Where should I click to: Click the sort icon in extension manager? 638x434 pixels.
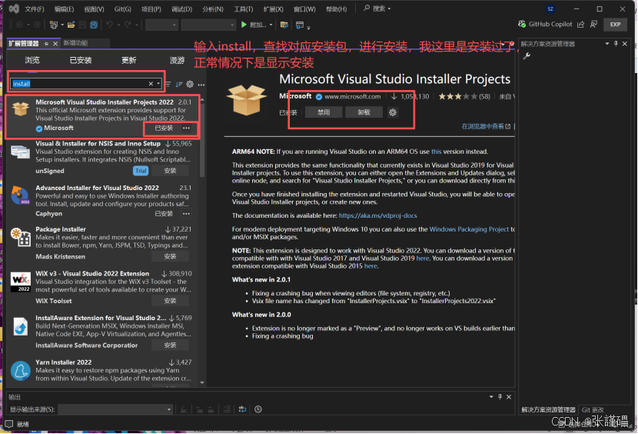click(179, 85)
